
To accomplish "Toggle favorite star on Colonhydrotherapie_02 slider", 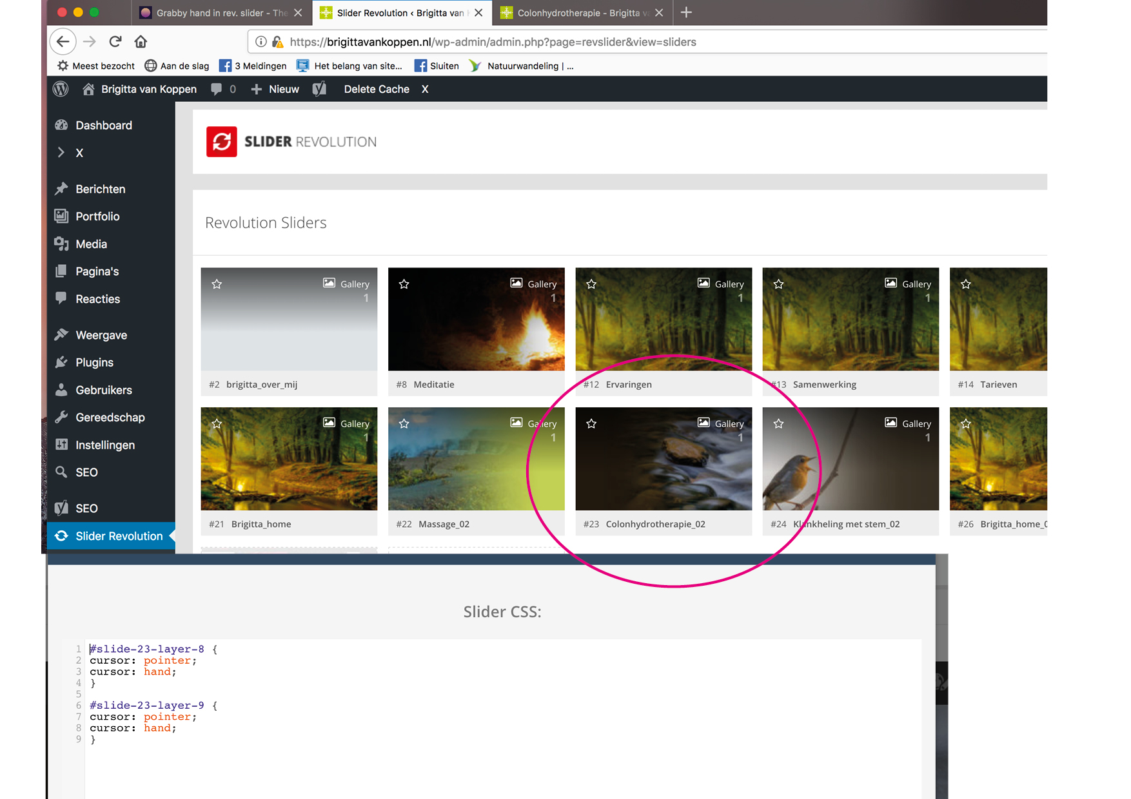I will 591,424.
